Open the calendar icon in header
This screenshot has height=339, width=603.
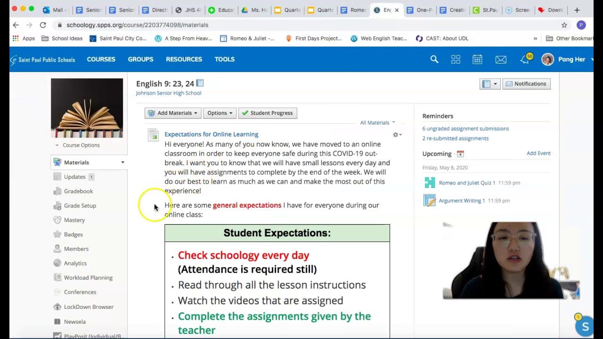point(477,59)
